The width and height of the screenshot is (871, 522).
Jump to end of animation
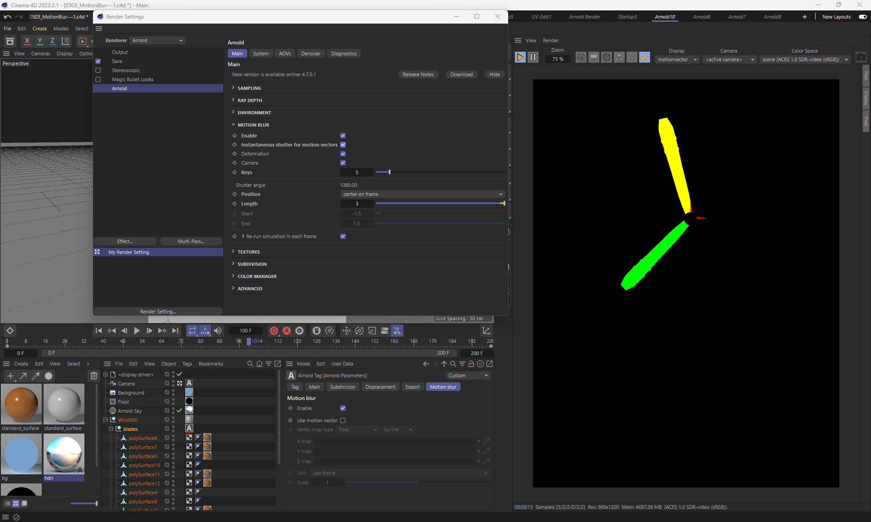point(175,331)
